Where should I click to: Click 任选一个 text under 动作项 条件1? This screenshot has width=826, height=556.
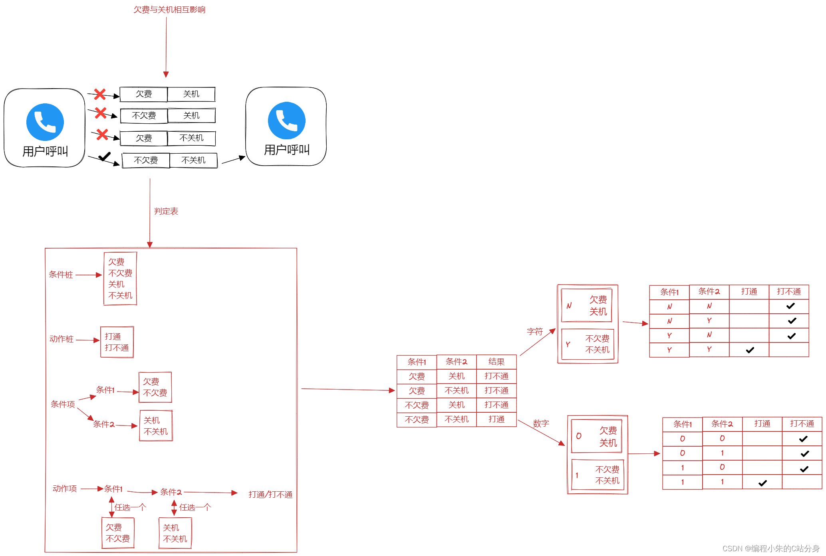pyautogui.click(x=130, y=507)
